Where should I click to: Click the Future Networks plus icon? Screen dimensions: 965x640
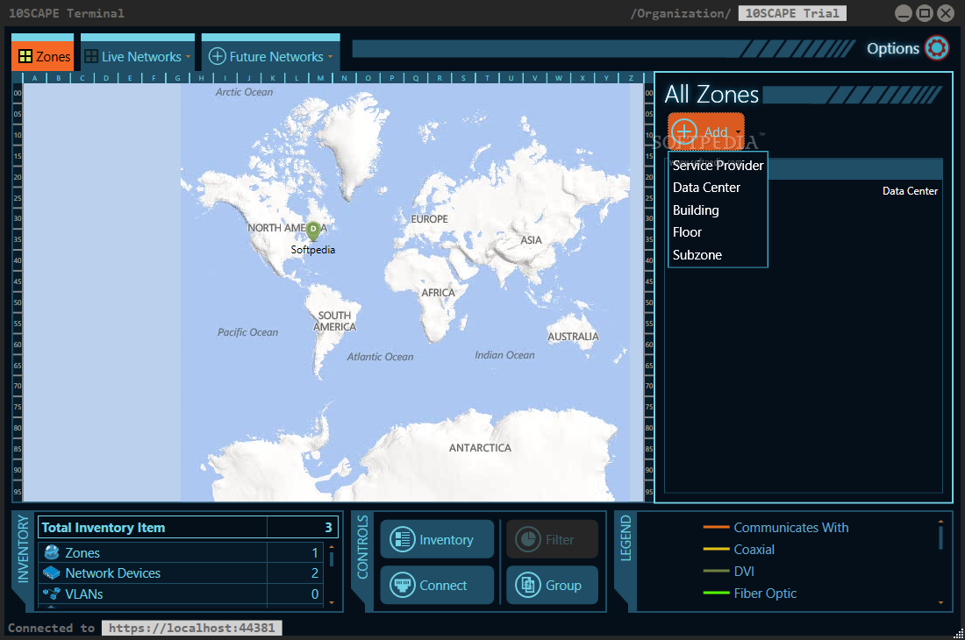(x=218, y=57)
